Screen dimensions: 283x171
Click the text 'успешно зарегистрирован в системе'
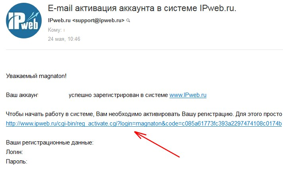coord(118,95)
